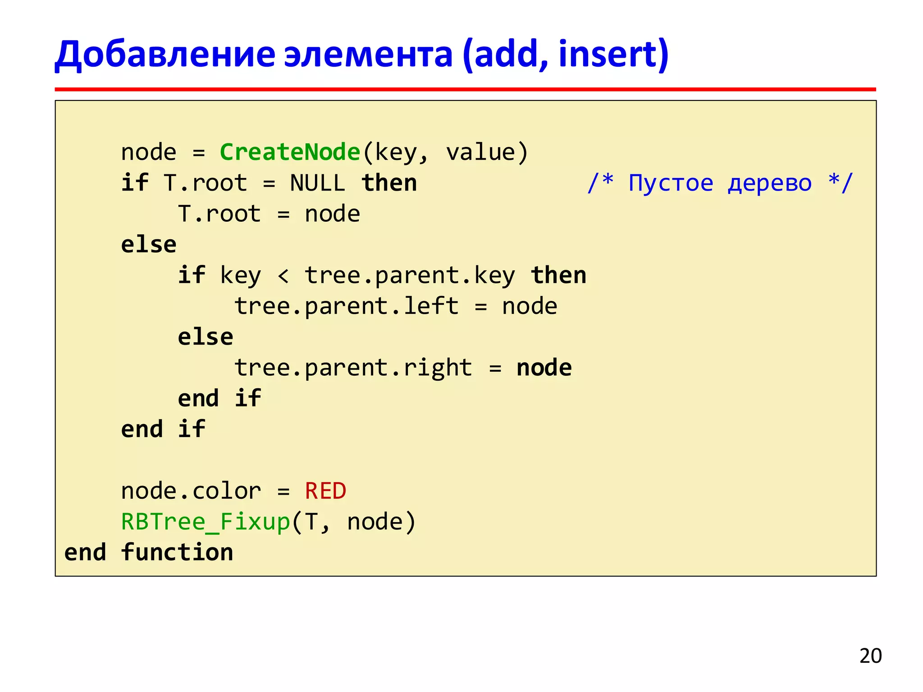The width and height of the screenshot is (923, 692).
Task: Click the line 'tree.parent.left = node'
Action: 396,306
